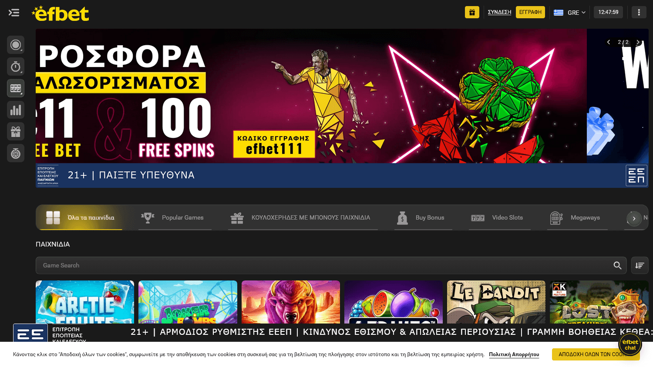
Task: Select the Buy Bonus tab
Action: (x=423, y=217)
